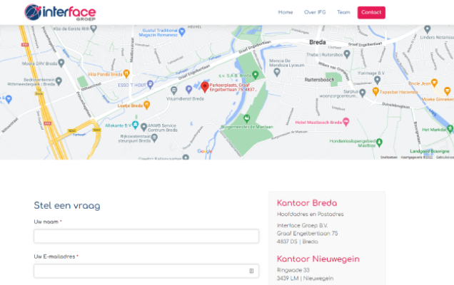Click the ANWB Service Centrum marker
The height and width of the screenshot is (285, 454).
tap(143, 125)
